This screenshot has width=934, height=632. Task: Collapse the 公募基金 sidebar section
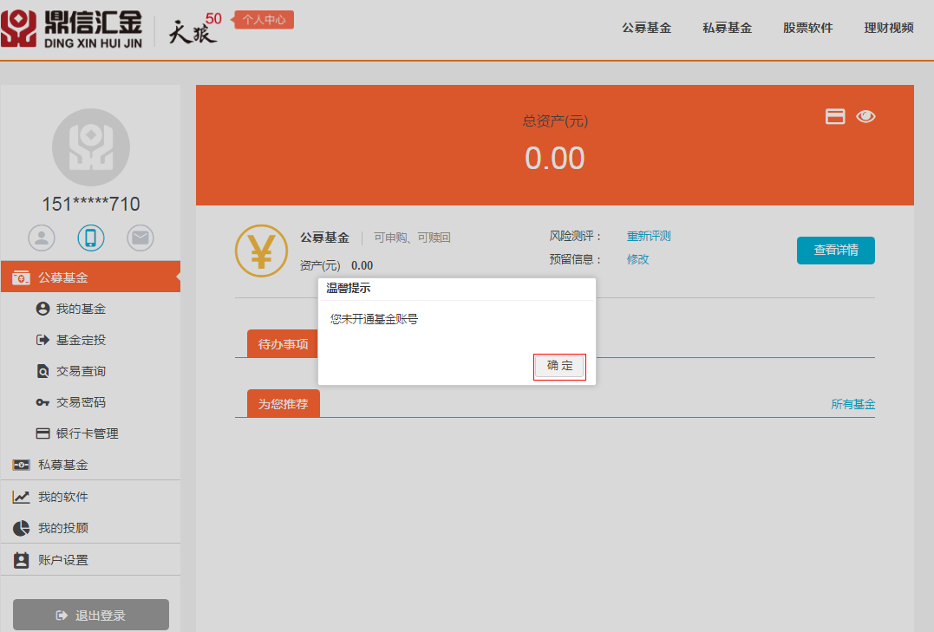(90, 277)
